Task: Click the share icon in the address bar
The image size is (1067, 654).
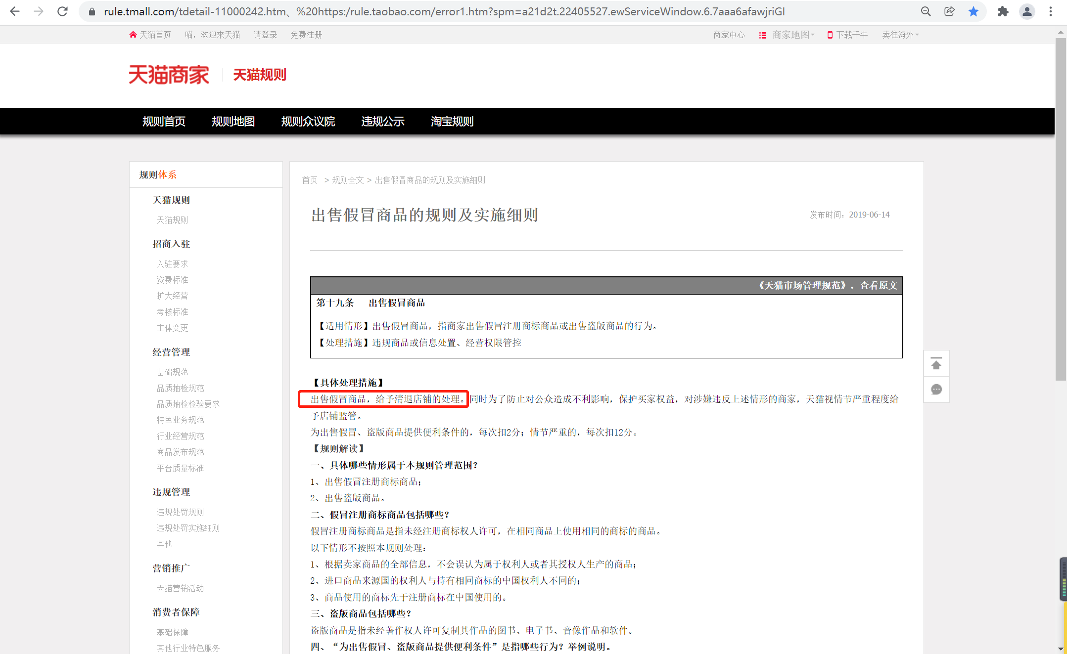Action: coord(949,11)
